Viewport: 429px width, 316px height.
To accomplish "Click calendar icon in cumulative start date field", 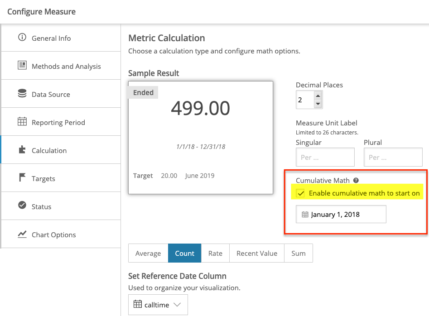I will 305,215.
